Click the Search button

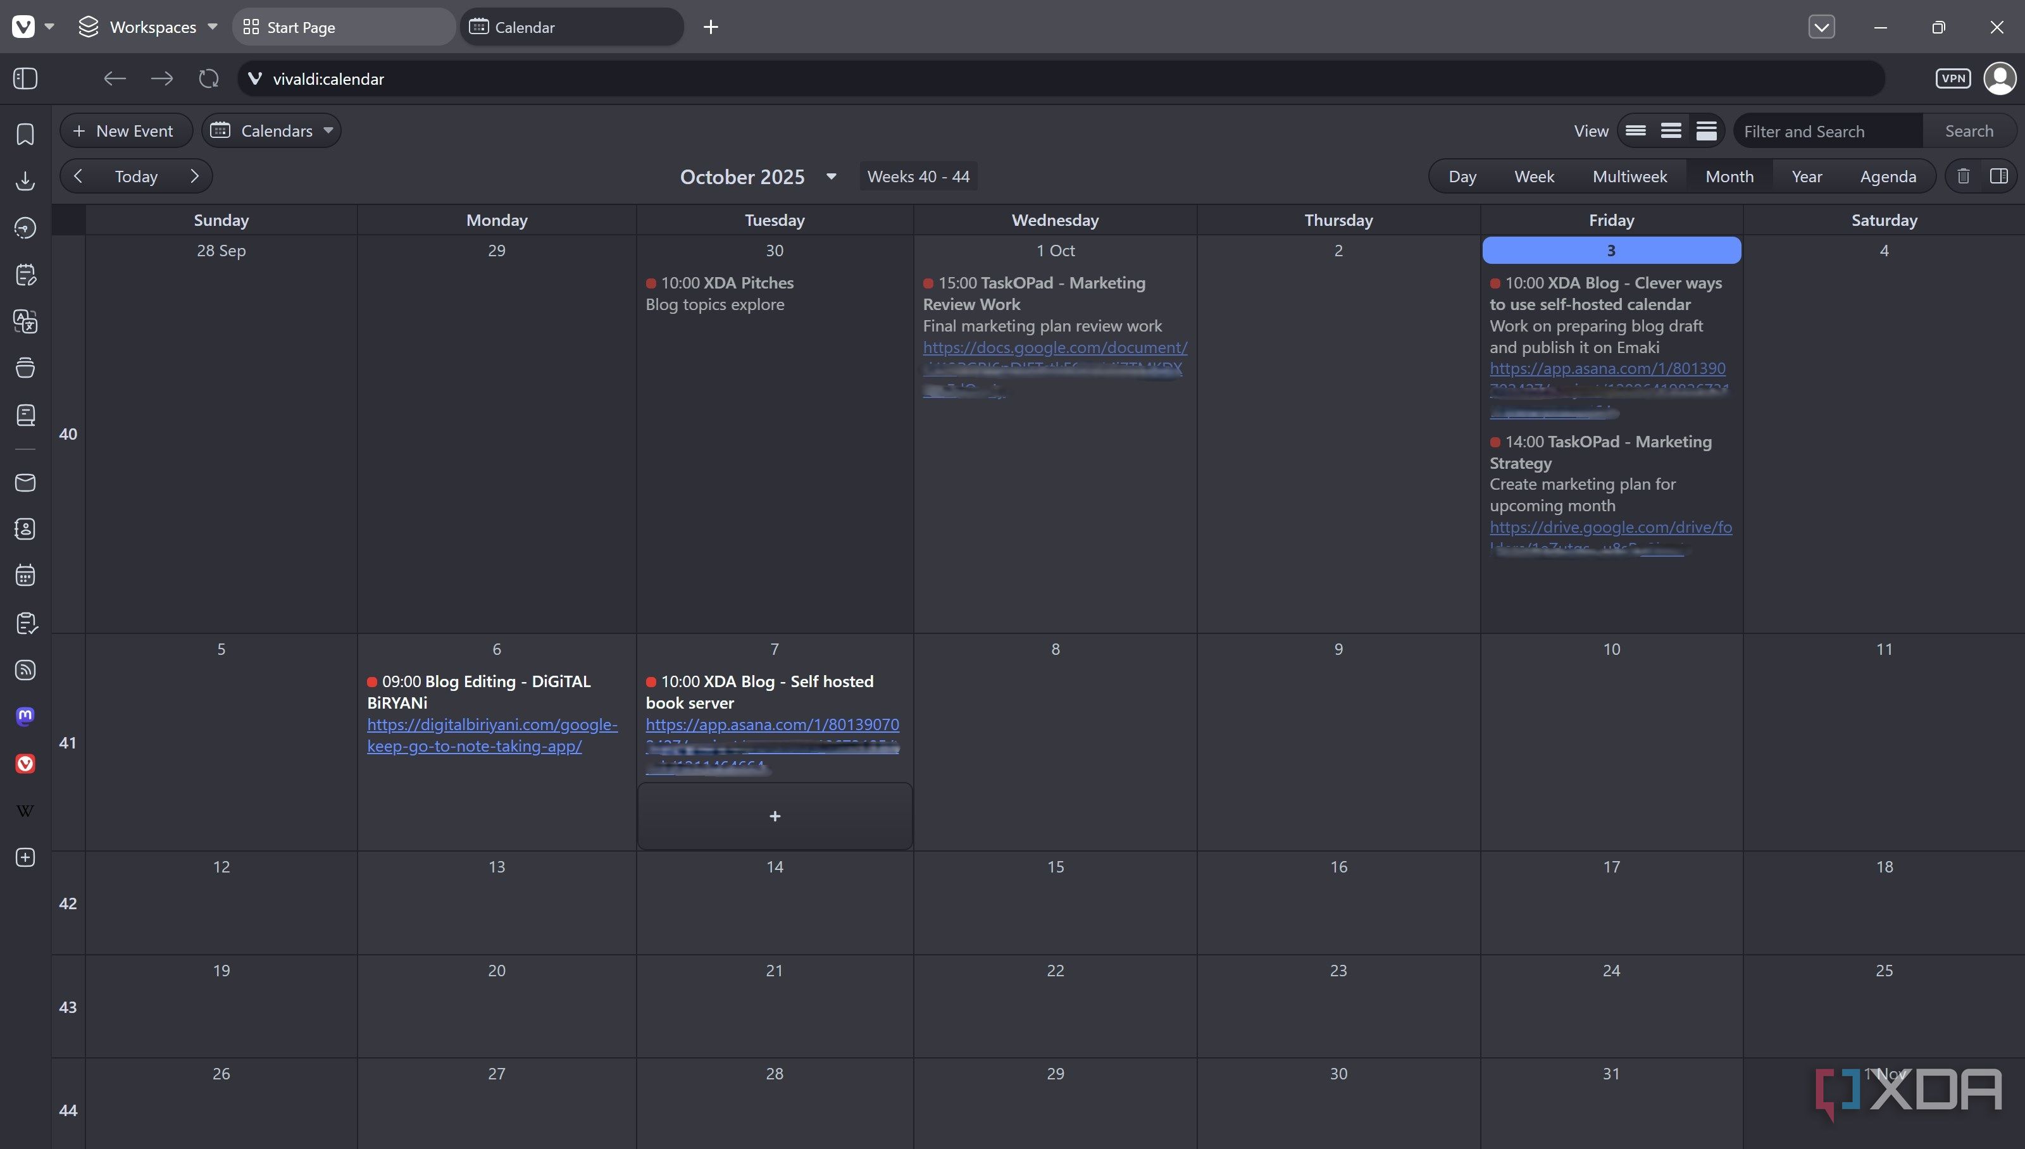(x=1969, y=131)
